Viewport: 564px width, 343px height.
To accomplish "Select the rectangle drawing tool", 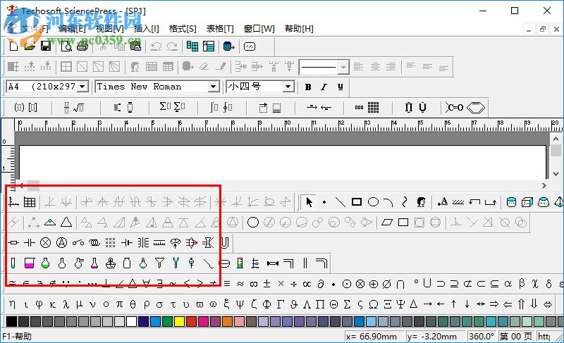I will 357,202.
